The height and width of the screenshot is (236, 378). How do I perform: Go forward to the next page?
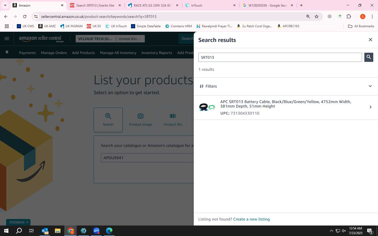coord(15,17)
